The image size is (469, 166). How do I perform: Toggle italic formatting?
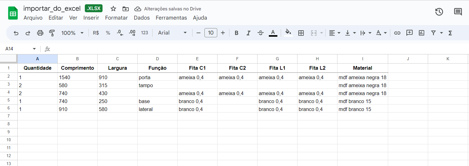(x=248, y=33)
